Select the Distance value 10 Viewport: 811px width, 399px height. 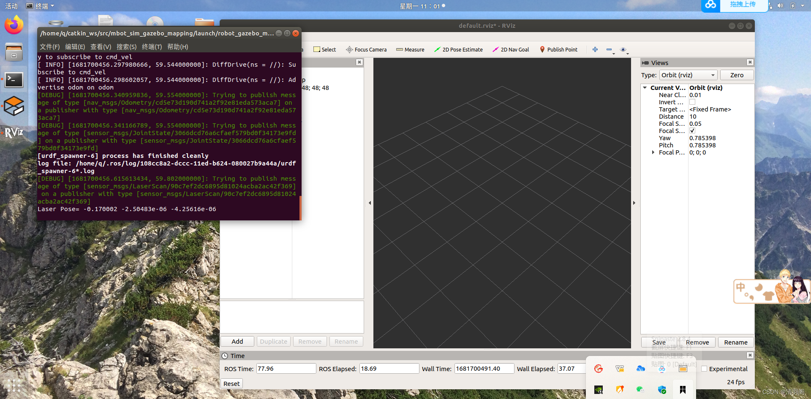[693, 117]
